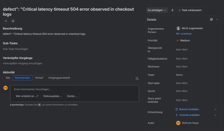Click author name Wolfram Bopp
224x131 pixels.
190,123
